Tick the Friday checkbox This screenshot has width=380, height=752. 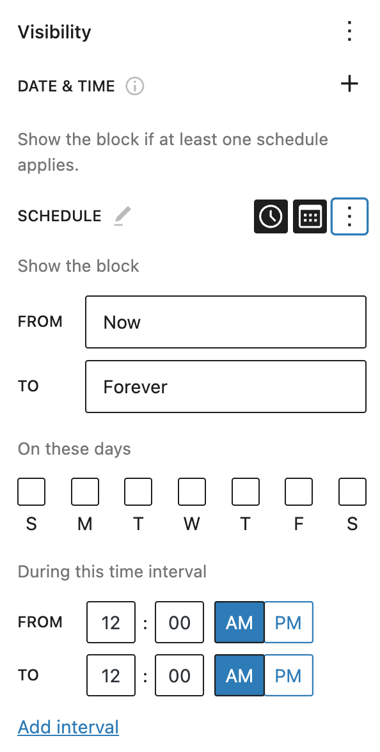point(299,492)
